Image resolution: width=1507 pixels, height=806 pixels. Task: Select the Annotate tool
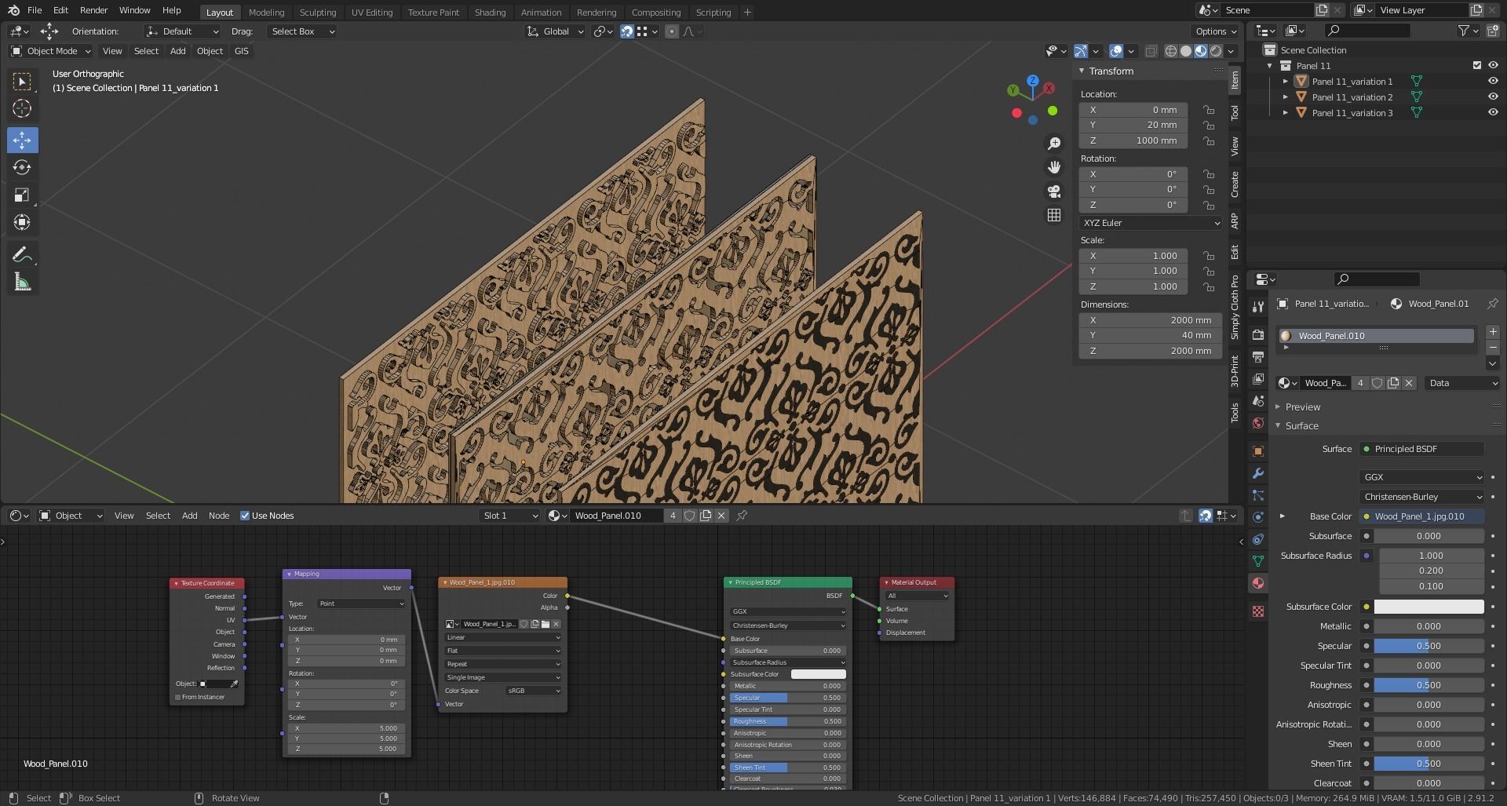(22, 254)
